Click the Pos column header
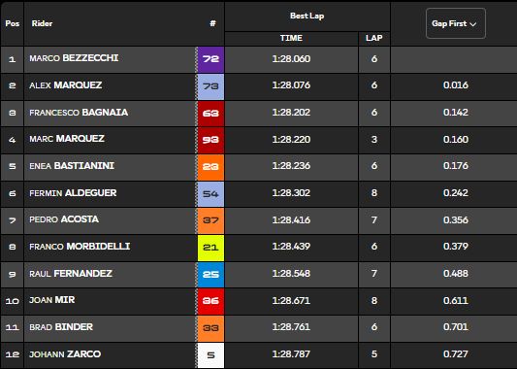 (13, 23)
